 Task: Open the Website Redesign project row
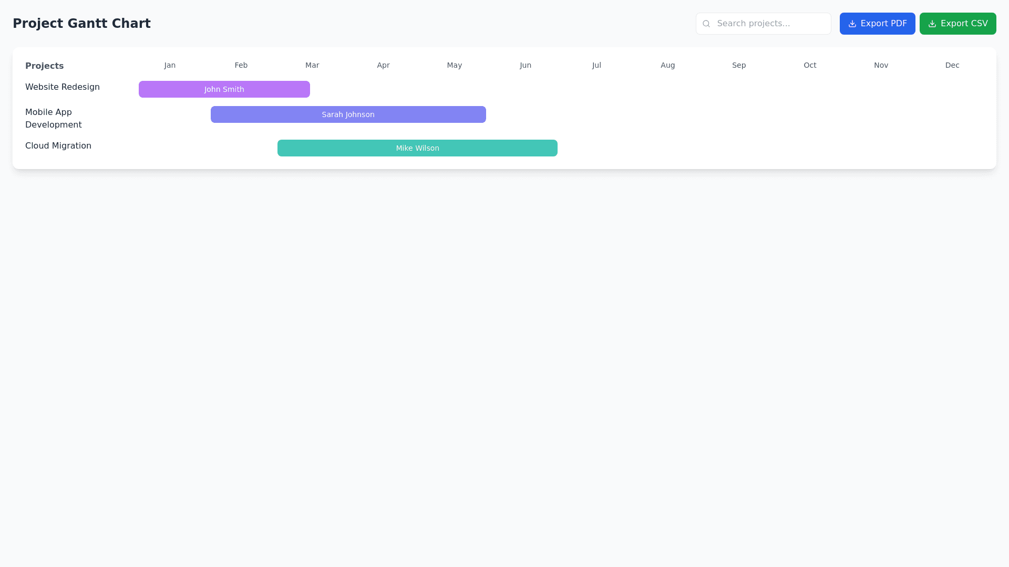[x=63, y=87]
